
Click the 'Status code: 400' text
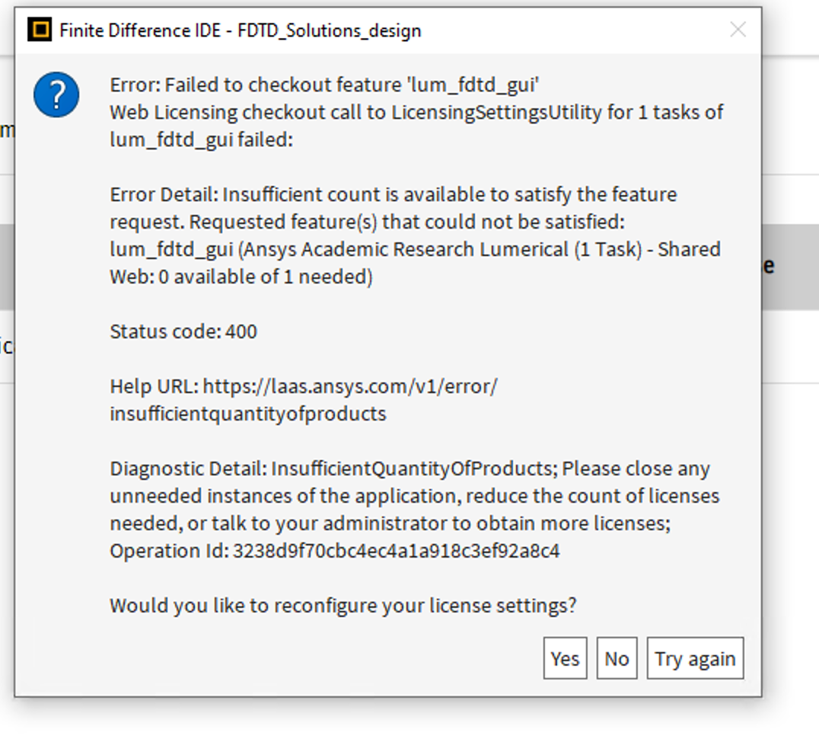[183, 331]
